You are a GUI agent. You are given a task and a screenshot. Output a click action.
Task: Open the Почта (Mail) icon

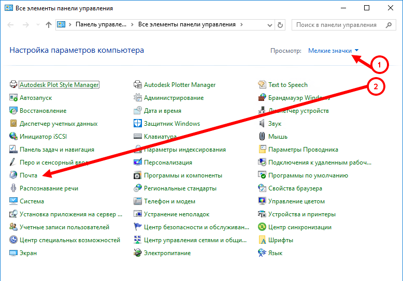[13, 175]
